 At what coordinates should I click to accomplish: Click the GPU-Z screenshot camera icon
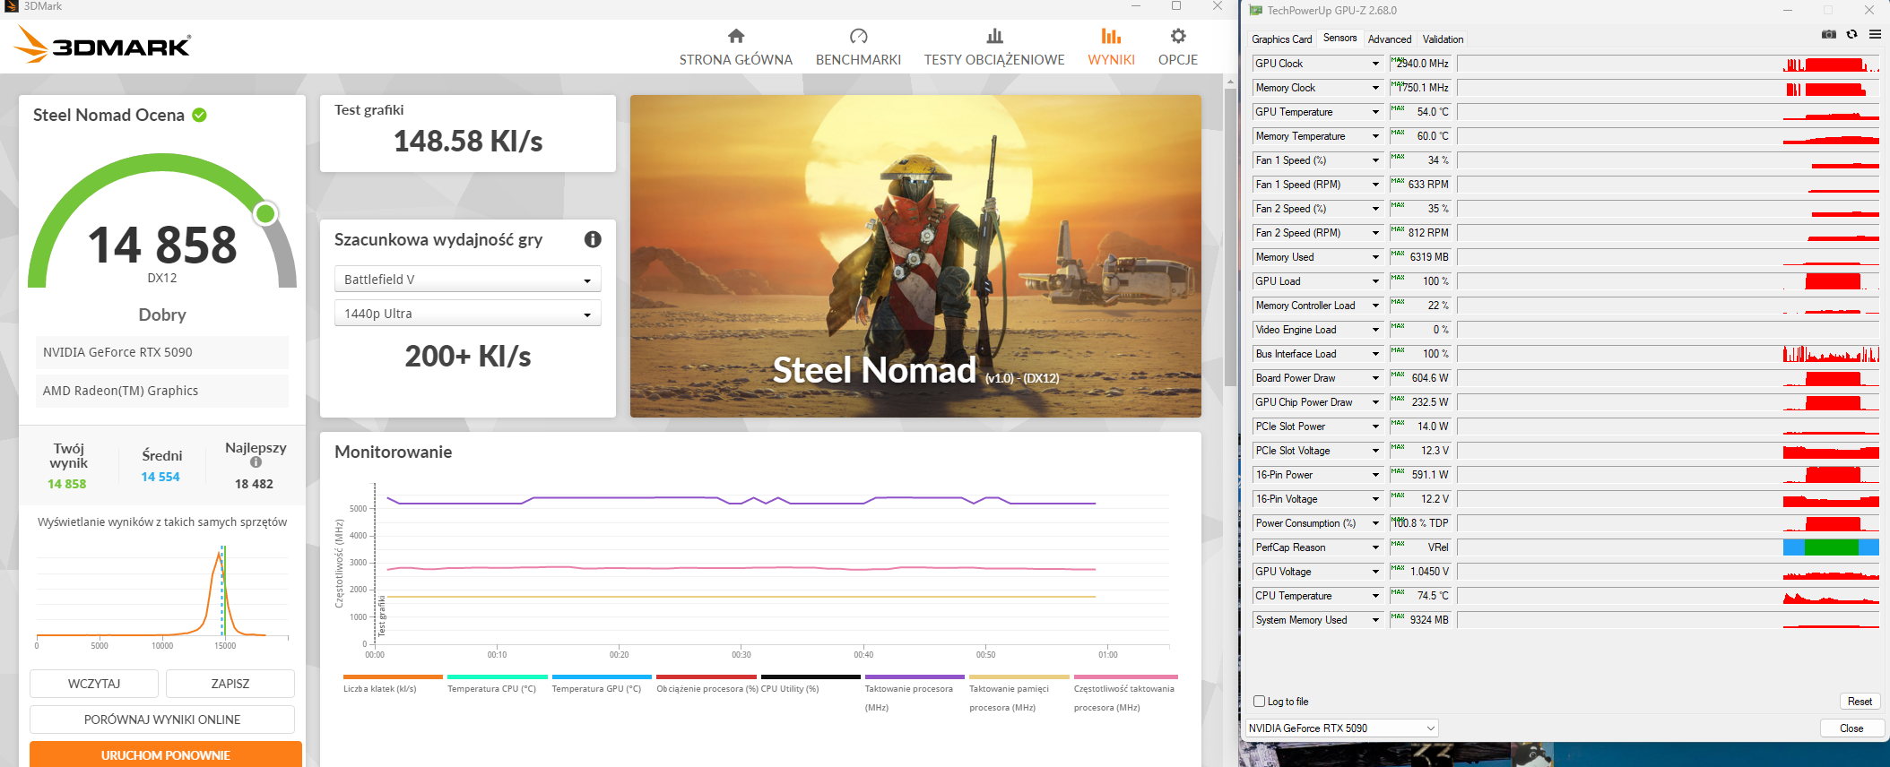pos(1829,34)
